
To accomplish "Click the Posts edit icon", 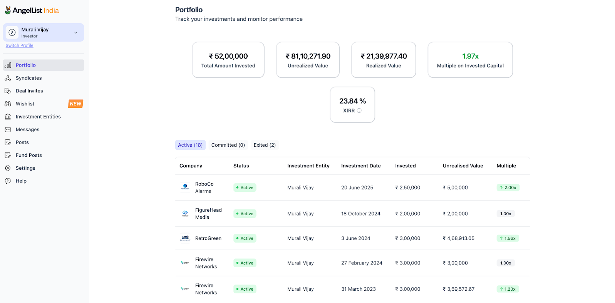I will pyautogui.click(x=8, y=142).
